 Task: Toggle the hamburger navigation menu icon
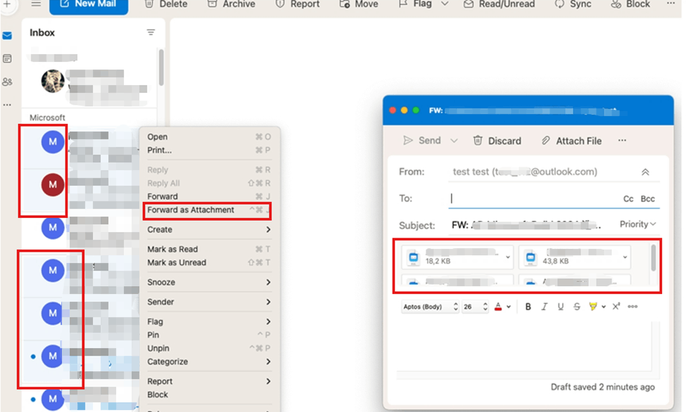[x=36, y=4]
